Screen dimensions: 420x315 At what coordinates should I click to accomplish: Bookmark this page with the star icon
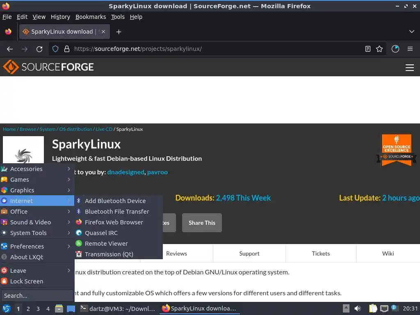(379, 49)
